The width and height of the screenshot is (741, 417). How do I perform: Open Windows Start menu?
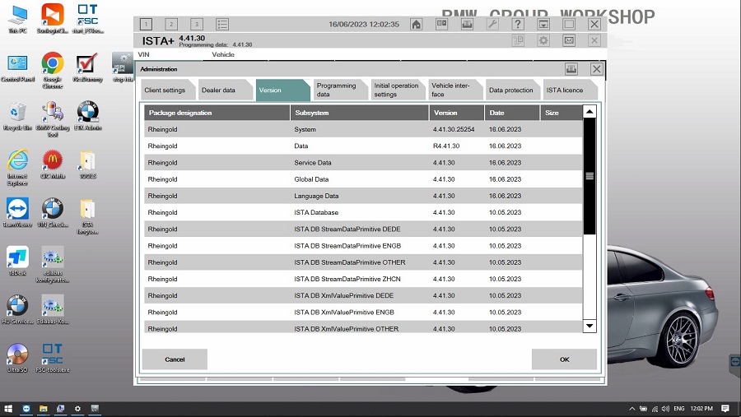8,409
